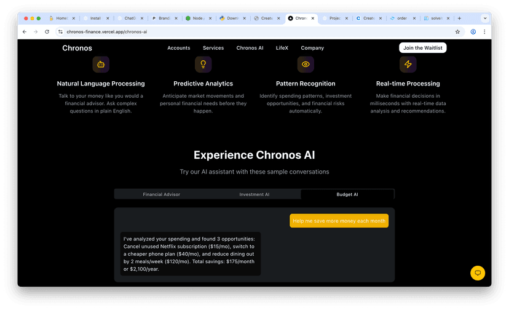Close the ChatG browser tab
The height and width of the screenshot is (310, 509).
pyautogui.click(x=142, y=18)
